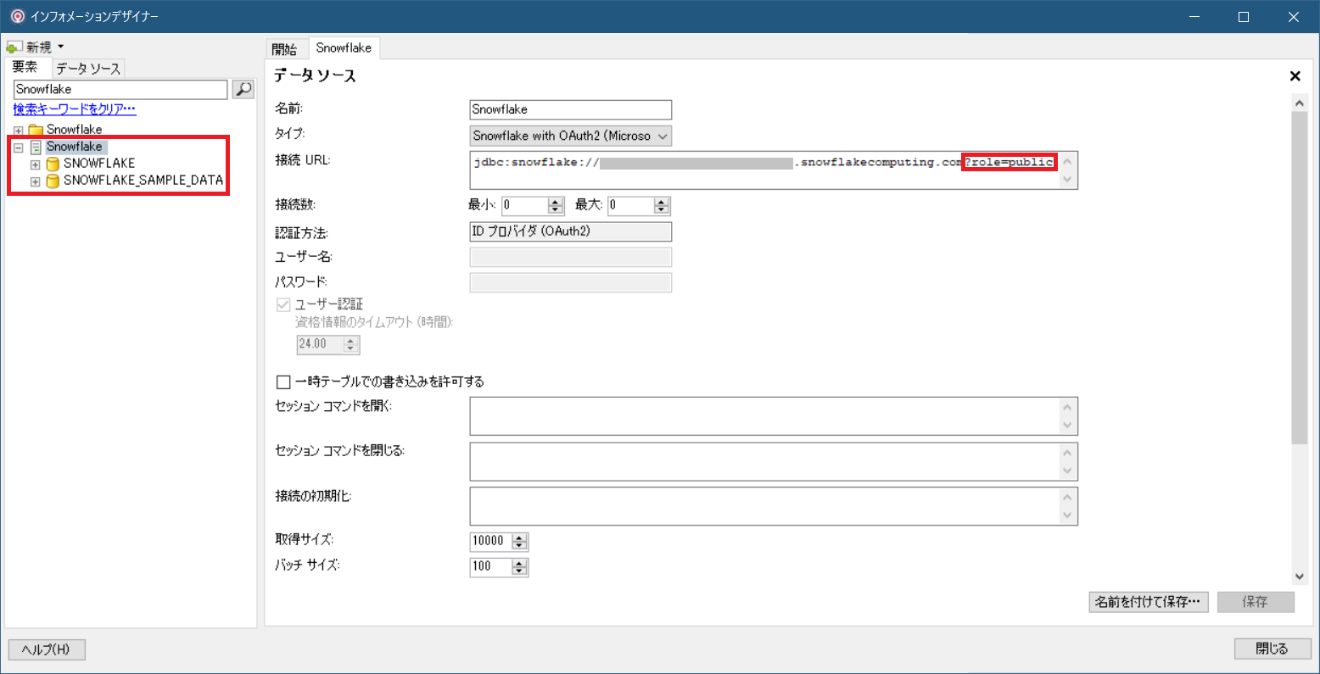Click the form's vertical scrollbar thumb
The height and width of the screenshot is (674, 1320).
[x=1300, y=277]
